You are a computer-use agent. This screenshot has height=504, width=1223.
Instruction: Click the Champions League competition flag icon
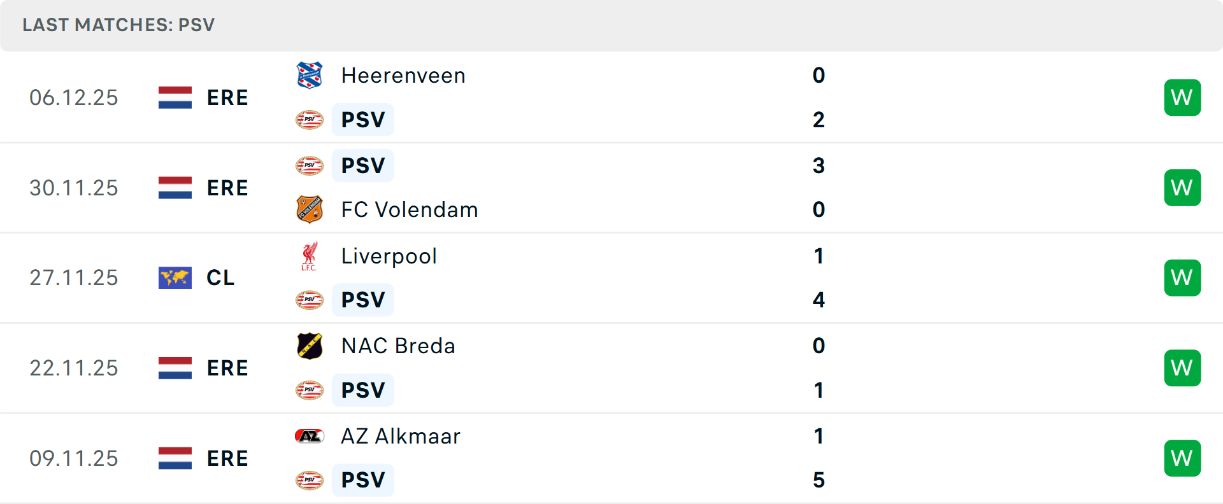coord(175,277)
